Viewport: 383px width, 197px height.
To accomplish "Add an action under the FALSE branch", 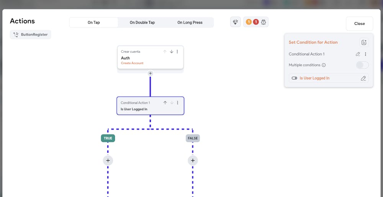I will pos(193,161).
